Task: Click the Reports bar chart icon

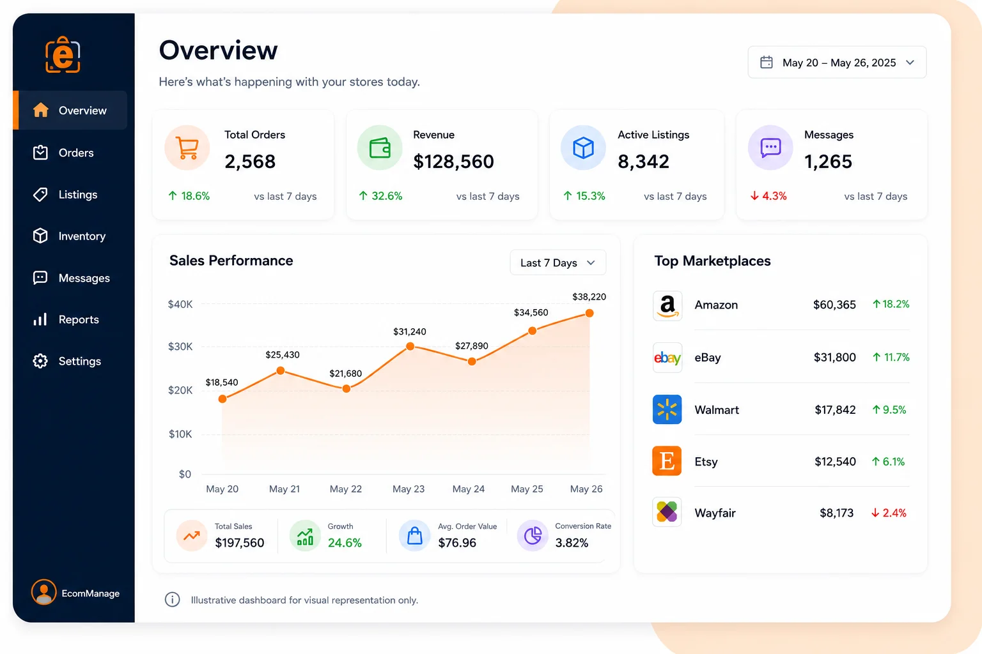Action: point(40,319)
